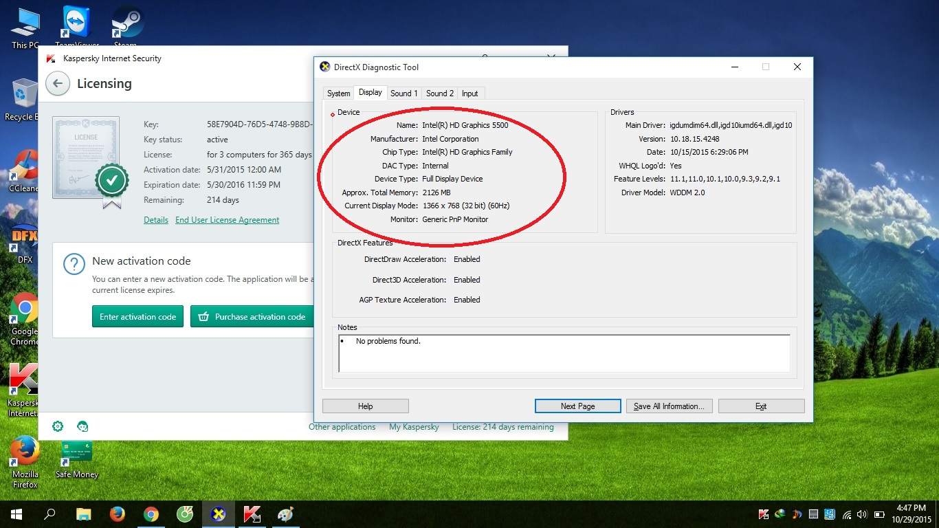Click Save All Information button

670,406
